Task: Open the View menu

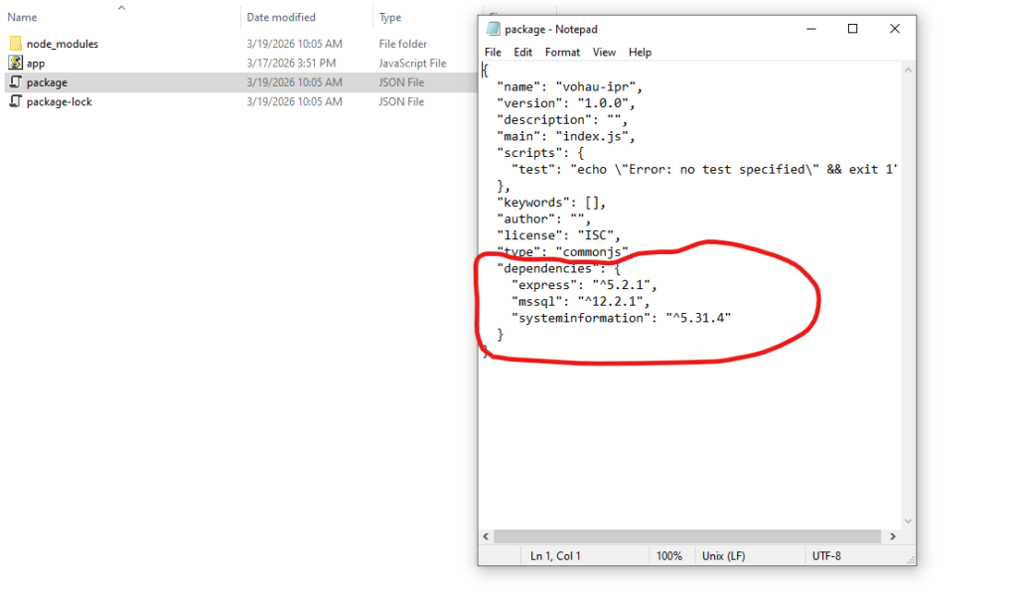Action: tap(604, 52)
